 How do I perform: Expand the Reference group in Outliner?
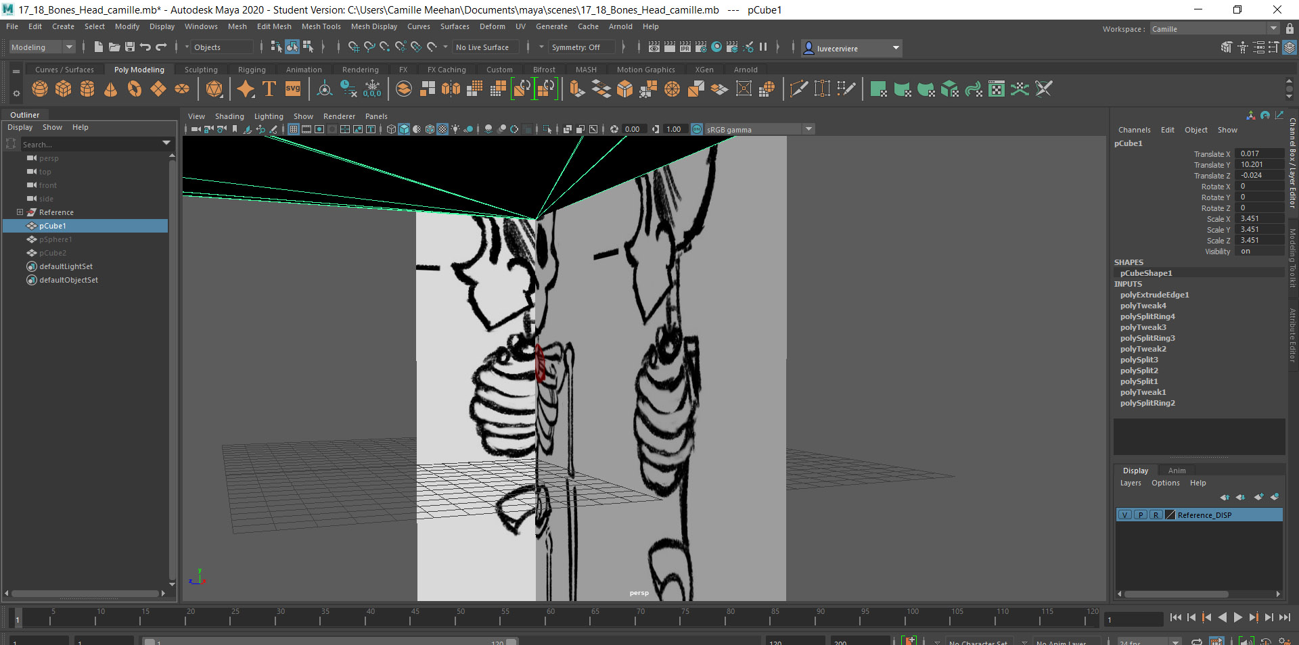point(20,212)
